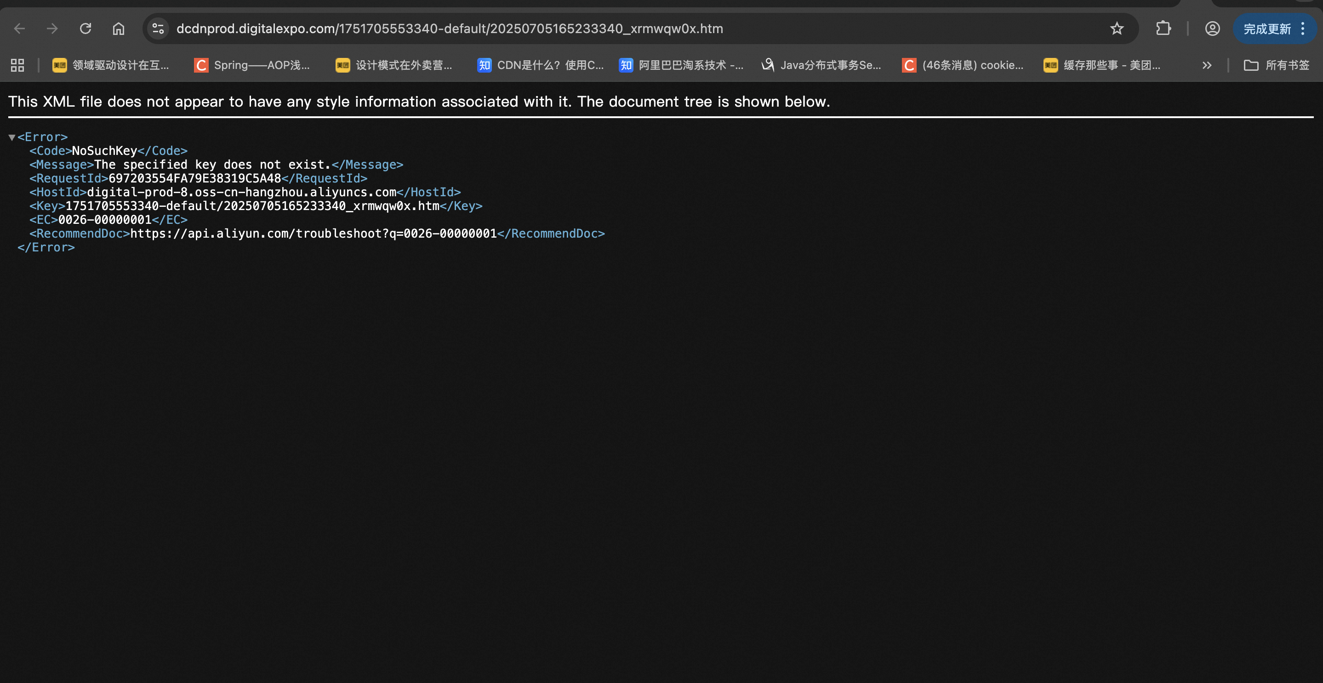
Task: Show hidden bookmarks with double chevron
Action: 1206,65
